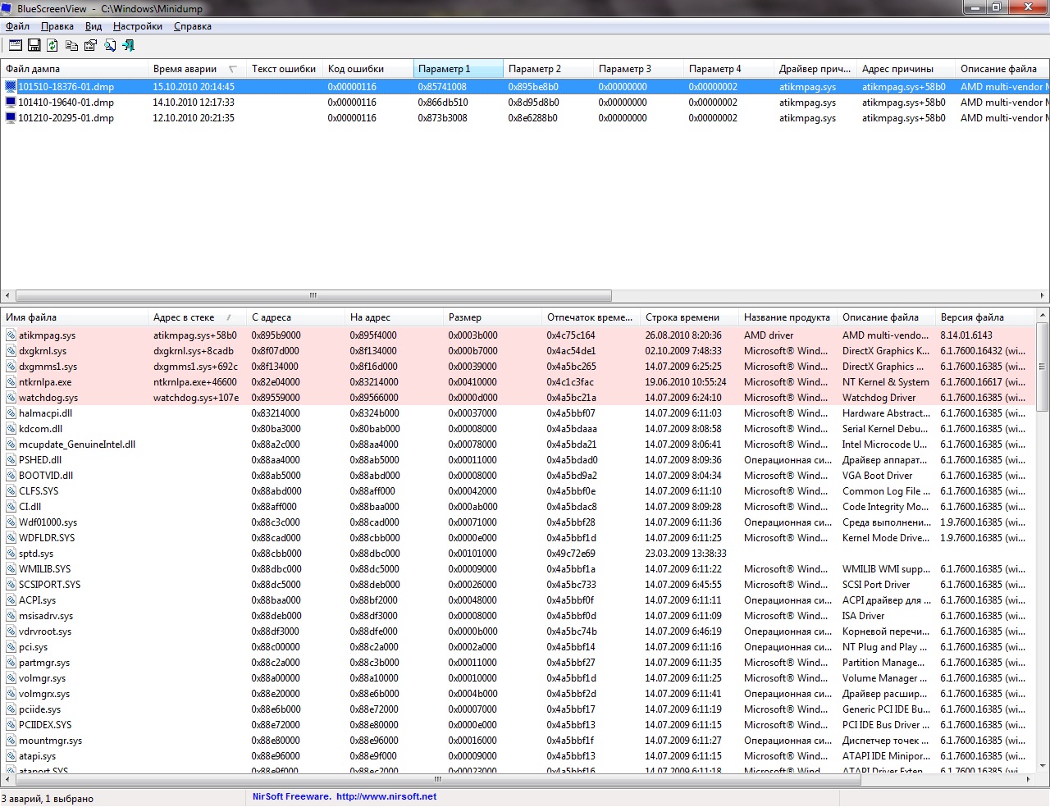1050x807 pixels.
Task: Open Properties via toolbar icon
Action: point(90,45)
